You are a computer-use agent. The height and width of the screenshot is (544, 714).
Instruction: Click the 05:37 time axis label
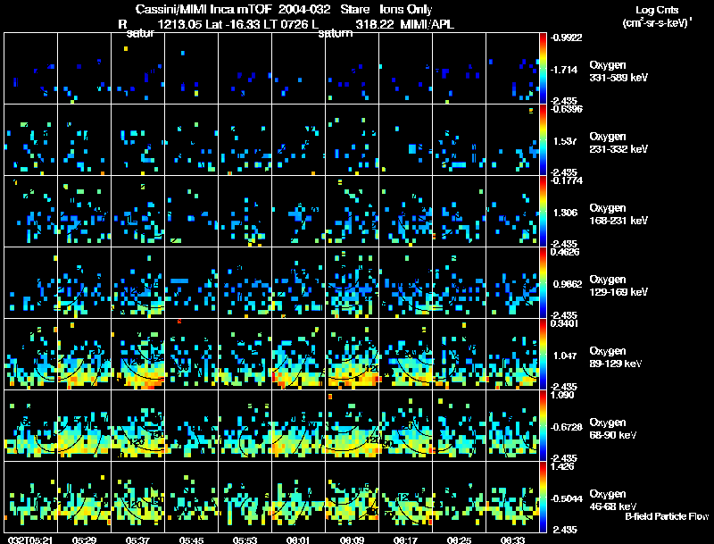pos(137,540)
